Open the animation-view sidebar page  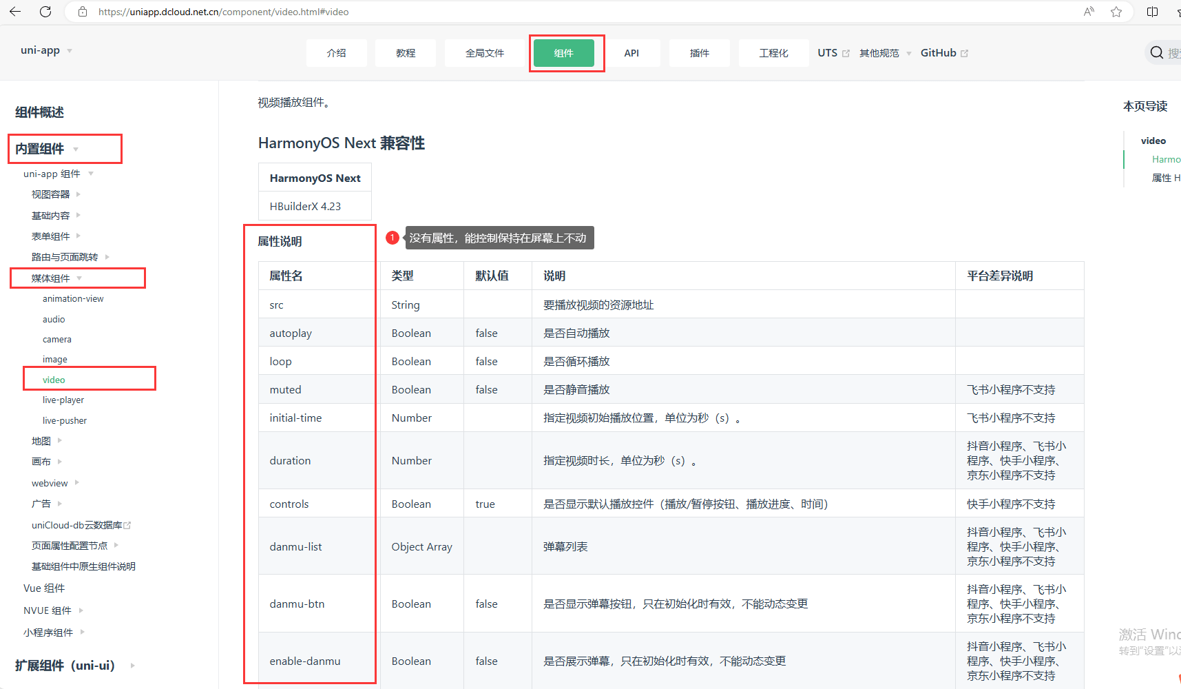click(73, 298)
